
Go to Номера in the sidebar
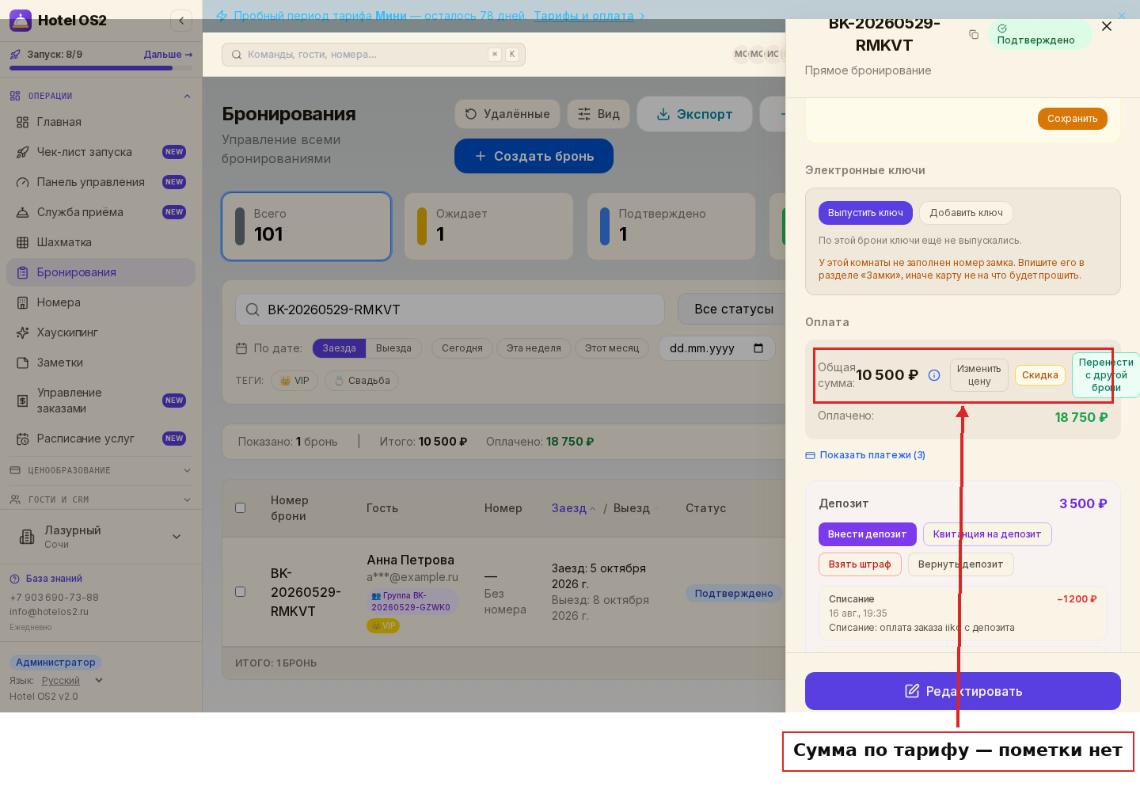coord(101,302)
